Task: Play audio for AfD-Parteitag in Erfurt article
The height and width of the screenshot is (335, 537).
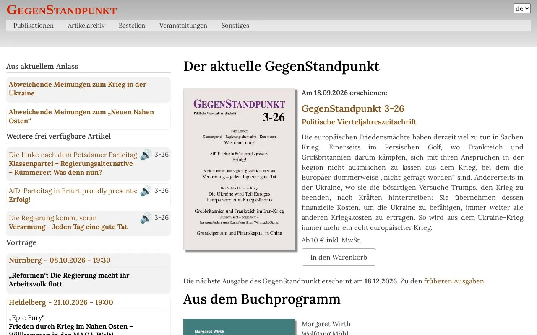Action: point(146,191)
